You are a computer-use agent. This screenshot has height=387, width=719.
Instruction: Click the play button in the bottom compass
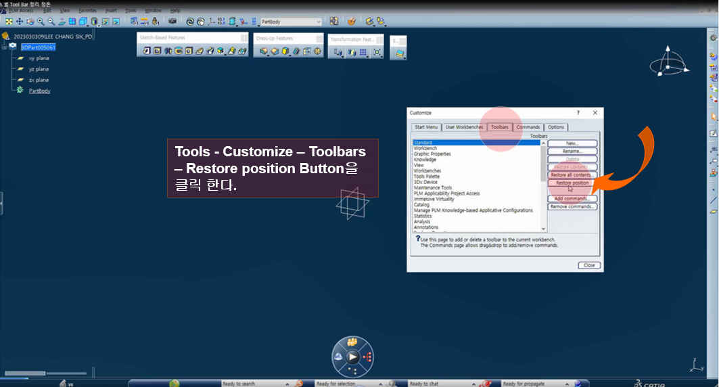[x=352, y=357]
